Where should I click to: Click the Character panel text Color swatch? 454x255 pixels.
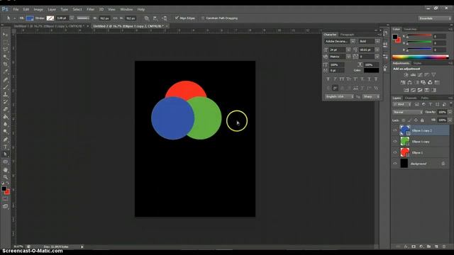click(x=371, y=70)
